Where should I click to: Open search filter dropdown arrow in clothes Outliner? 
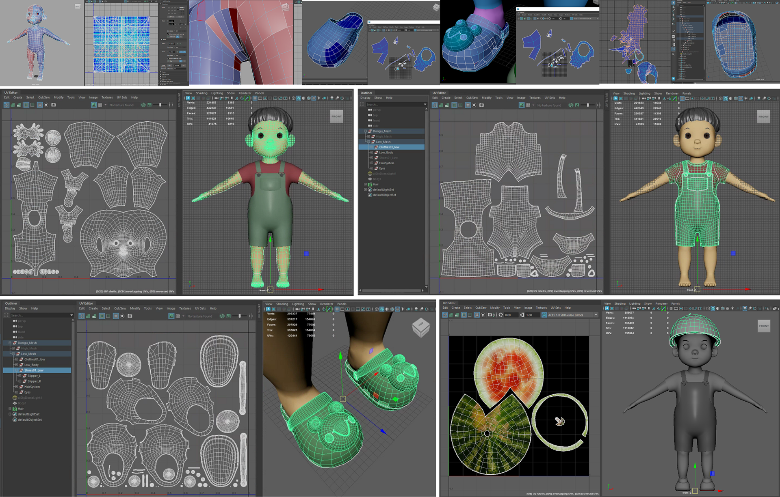tap(425, 104)
